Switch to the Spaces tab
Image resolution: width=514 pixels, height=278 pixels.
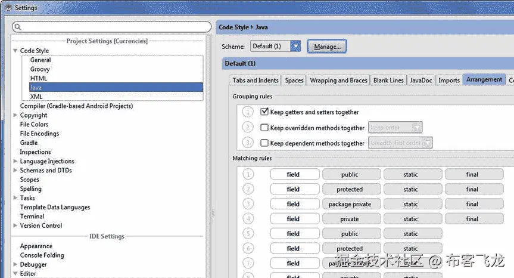point(294,81)
